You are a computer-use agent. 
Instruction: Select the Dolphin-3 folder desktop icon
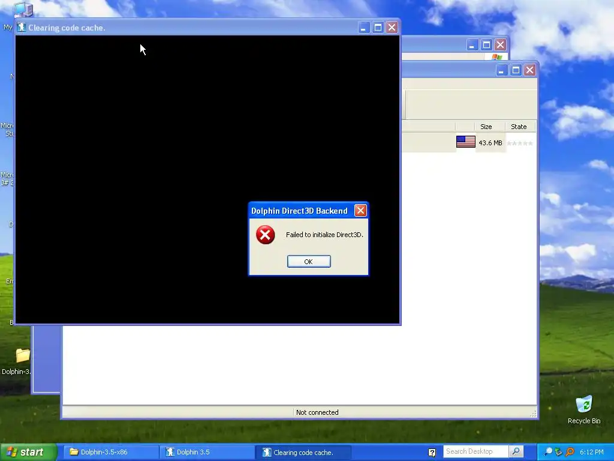pos(17,361)
